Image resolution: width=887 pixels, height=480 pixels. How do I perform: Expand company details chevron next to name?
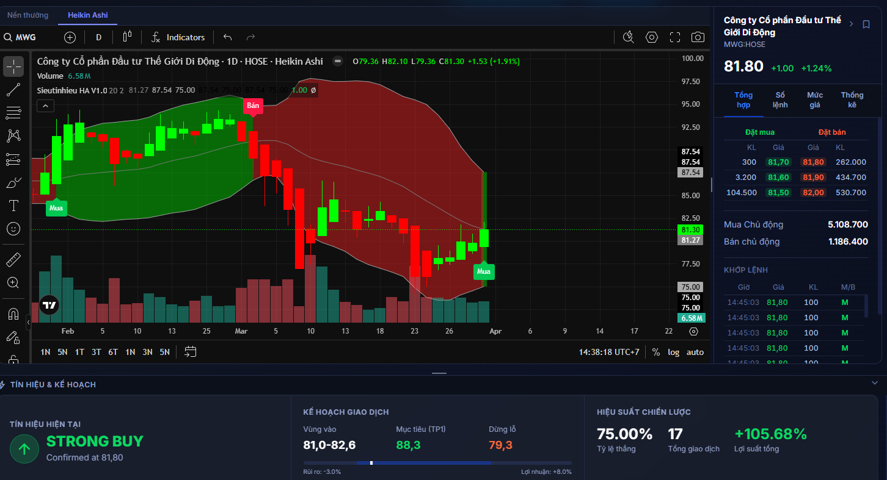click(x=852, y=24)
